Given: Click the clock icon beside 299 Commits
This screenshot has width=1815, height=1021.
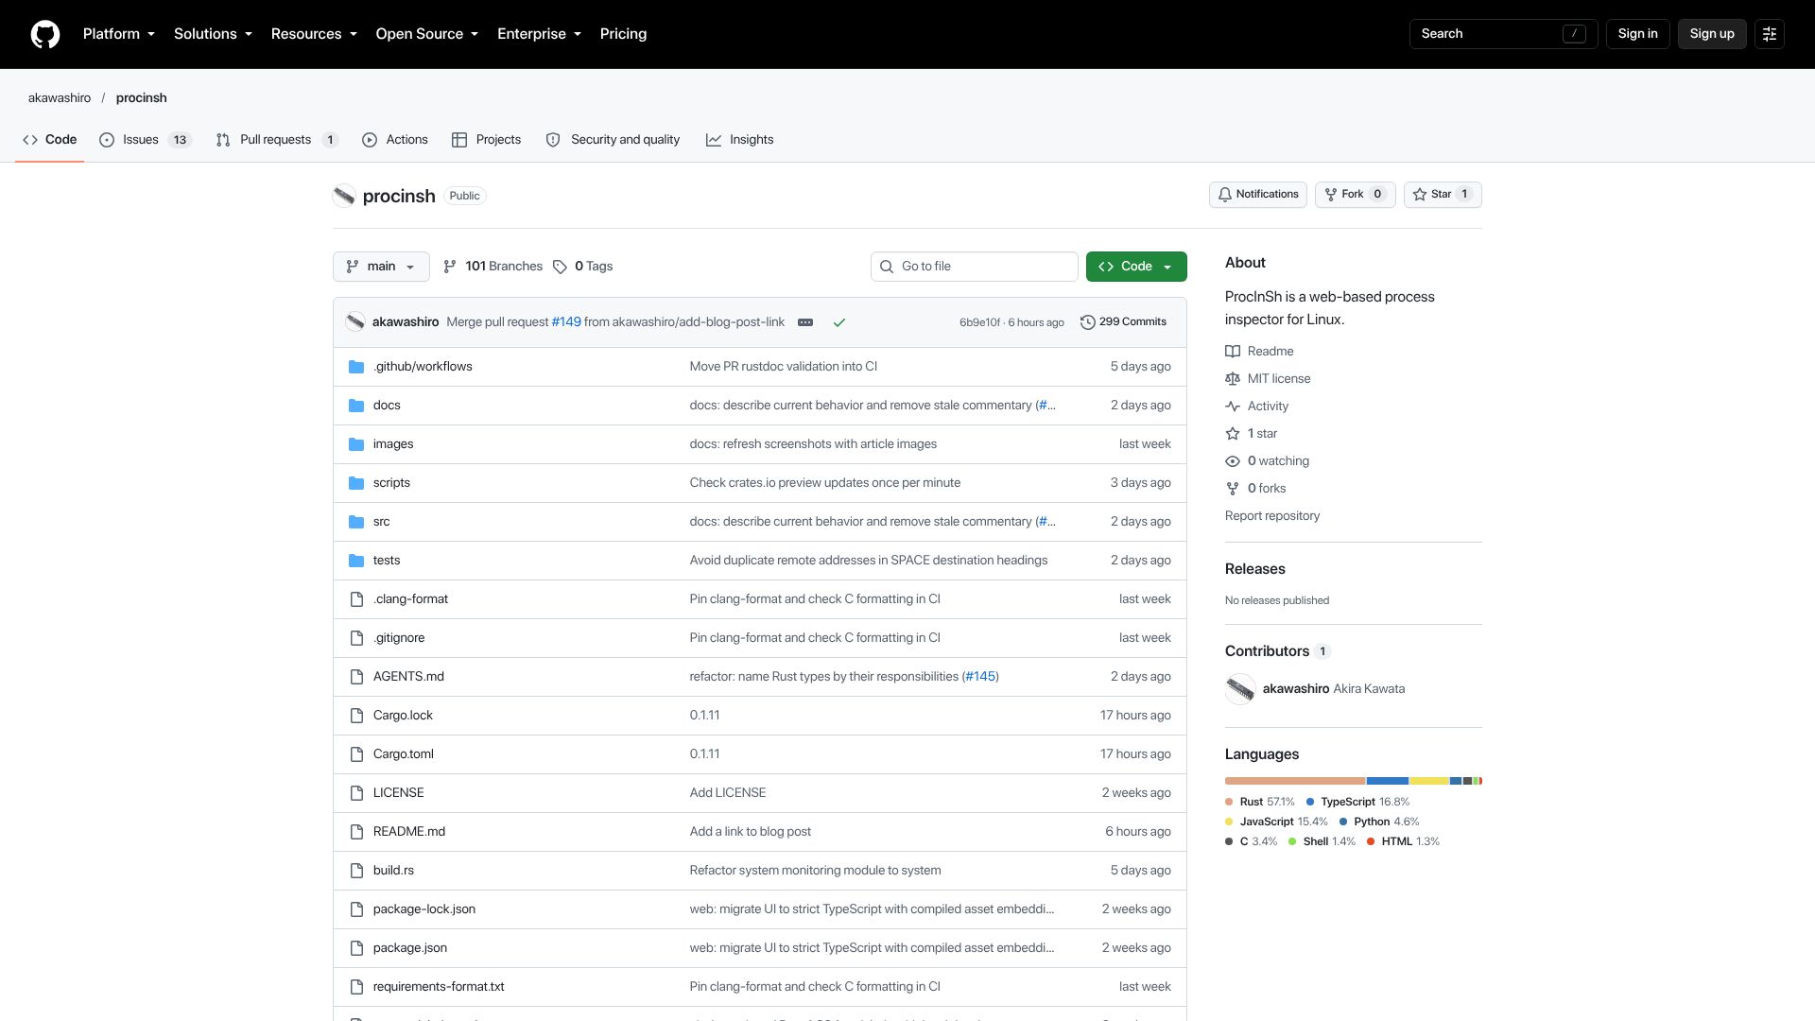Looking at the screenshot, I should coord(1087,322).
